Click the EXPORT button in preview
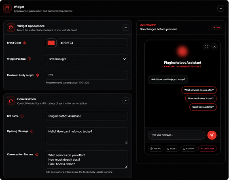Viewport: 229px width, 180px height. (189, 149)
